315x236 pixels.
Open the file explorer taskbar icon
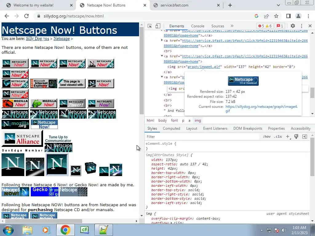27,230
